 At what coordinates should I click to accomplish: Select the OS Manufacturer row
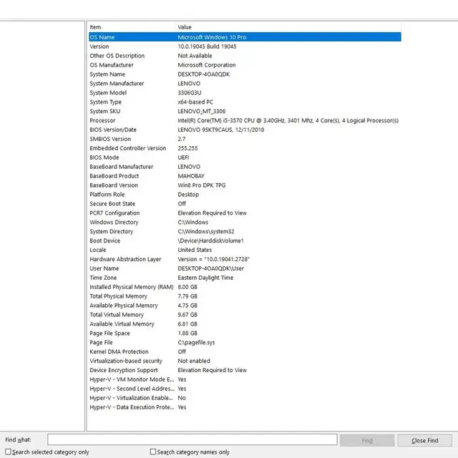pyautogui.click(x=245, y=65)
